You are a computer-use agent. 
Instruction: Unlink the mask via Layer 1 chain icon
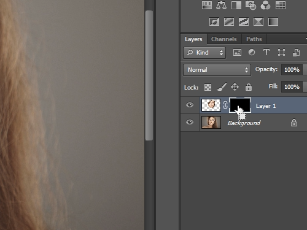(225, 105)
